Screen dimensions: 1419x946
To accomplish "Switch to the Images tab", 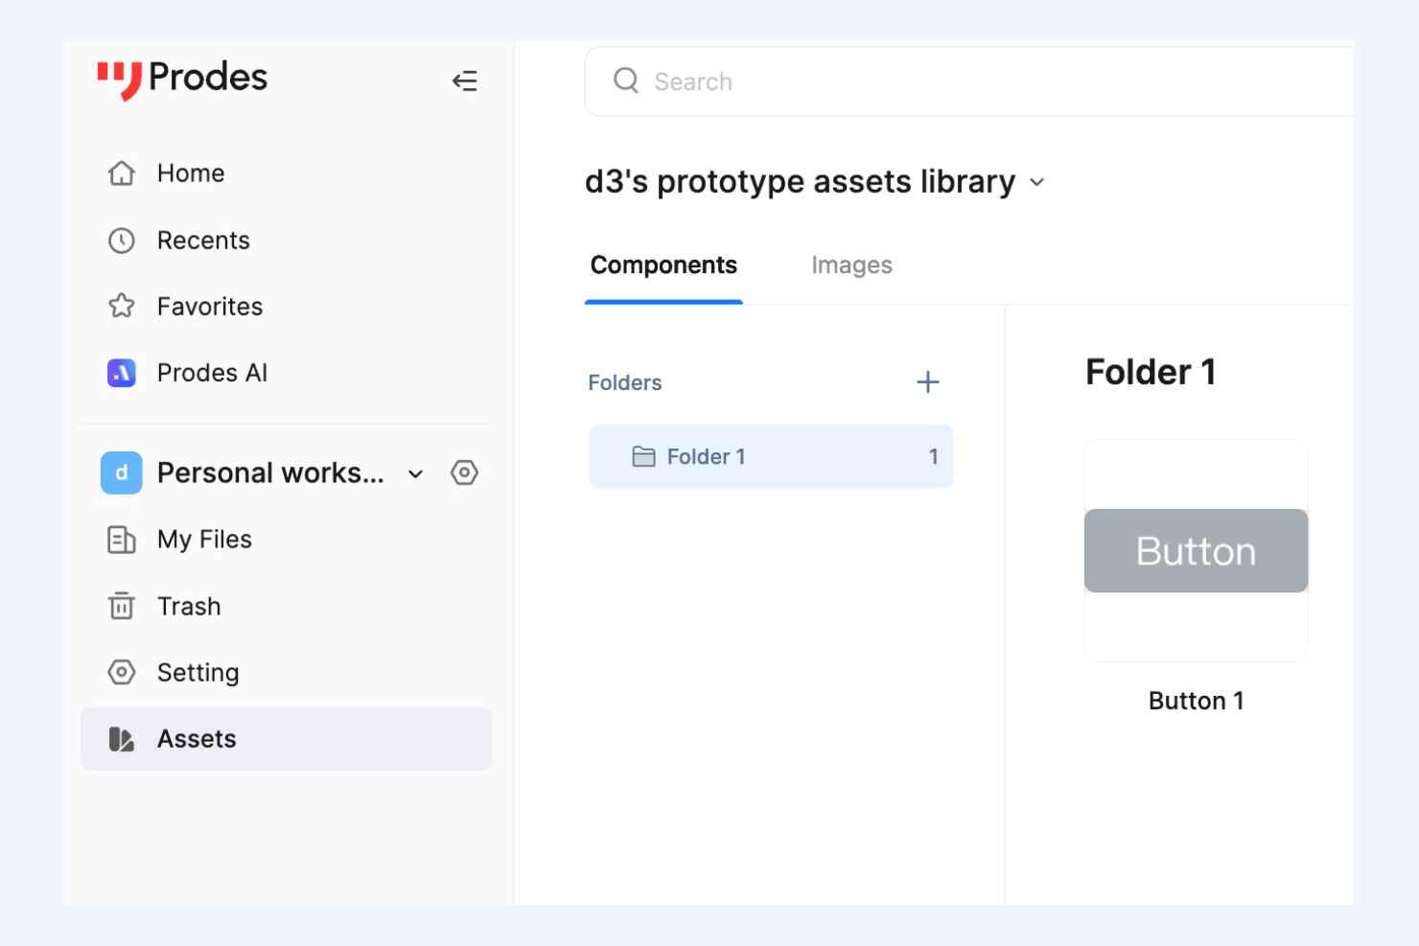I will (x=851, y=265).
